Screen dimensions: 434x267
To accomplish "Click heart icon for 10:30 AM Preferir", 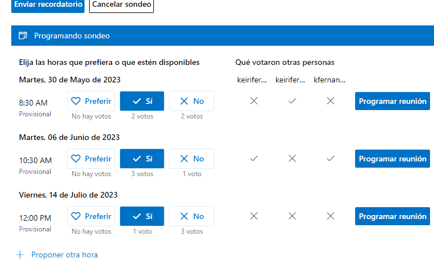I will coord(76,159).
